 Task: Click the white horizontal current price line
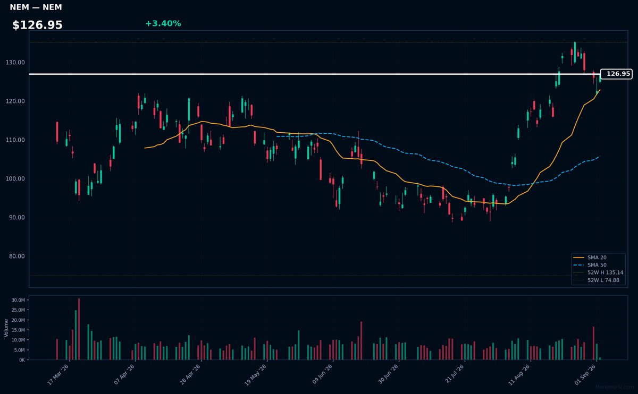314,74
